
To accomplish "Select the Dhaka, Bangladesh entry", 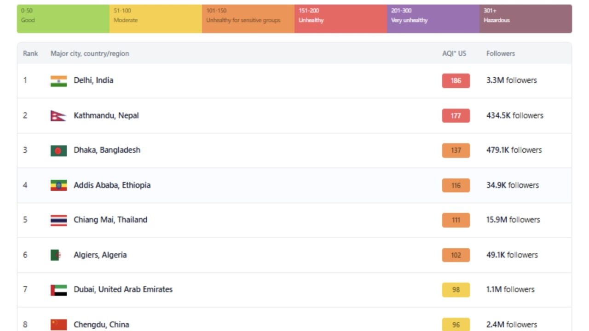I will pos(107,150).
